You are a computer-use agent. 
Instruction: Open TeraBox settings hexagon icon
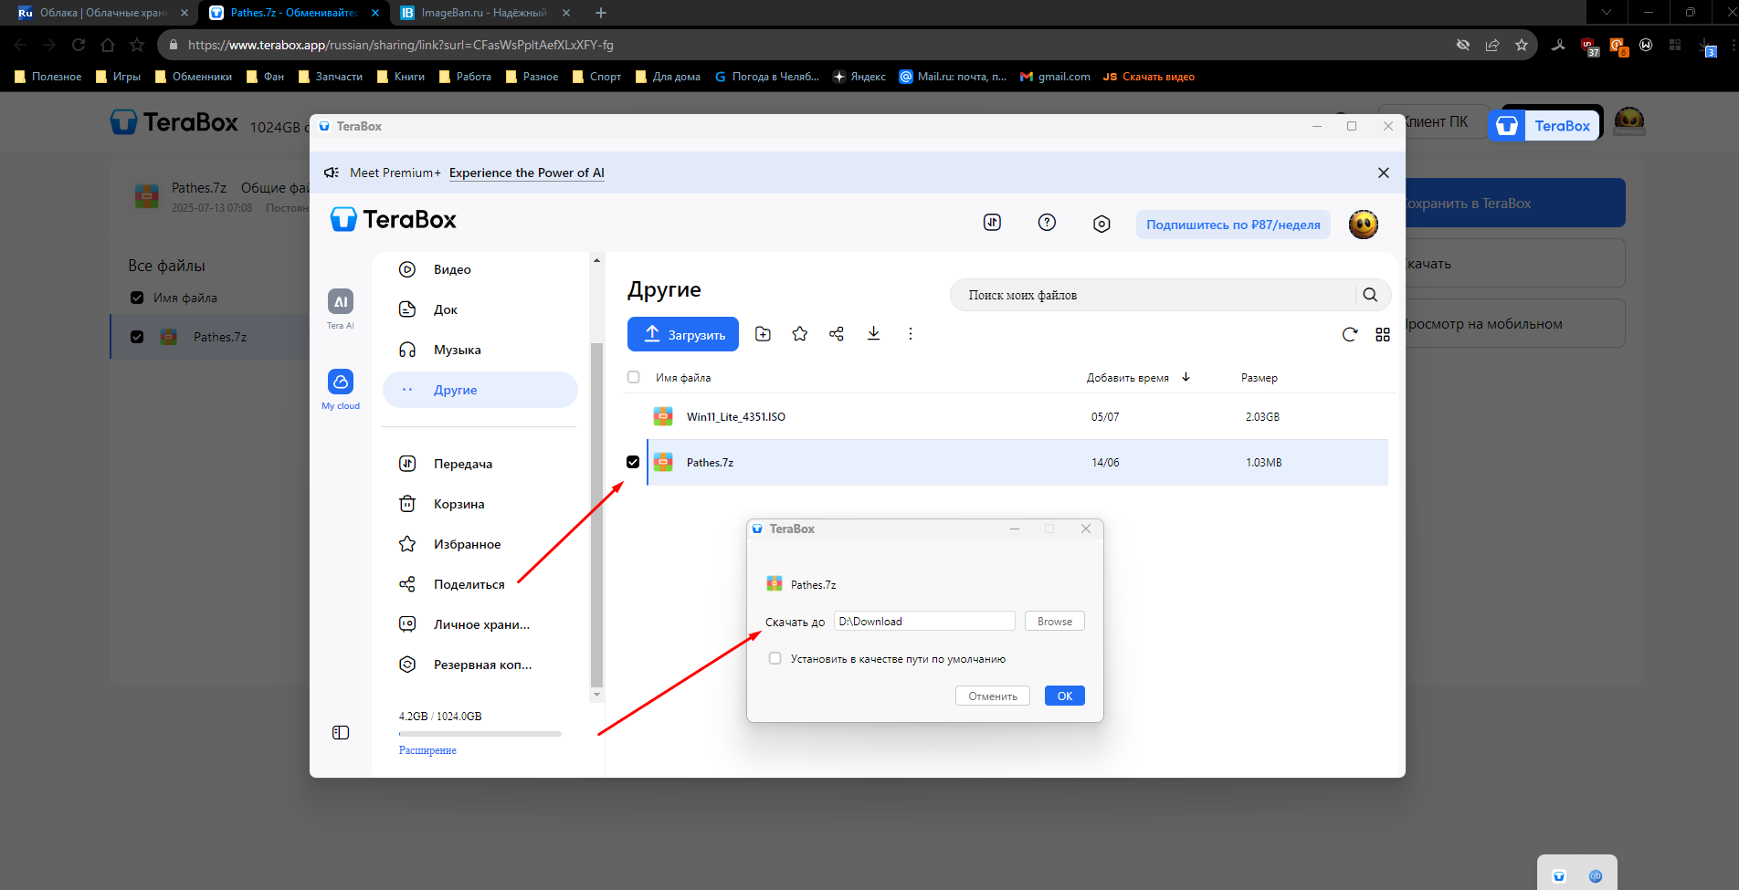click(x=1101, y=224)
